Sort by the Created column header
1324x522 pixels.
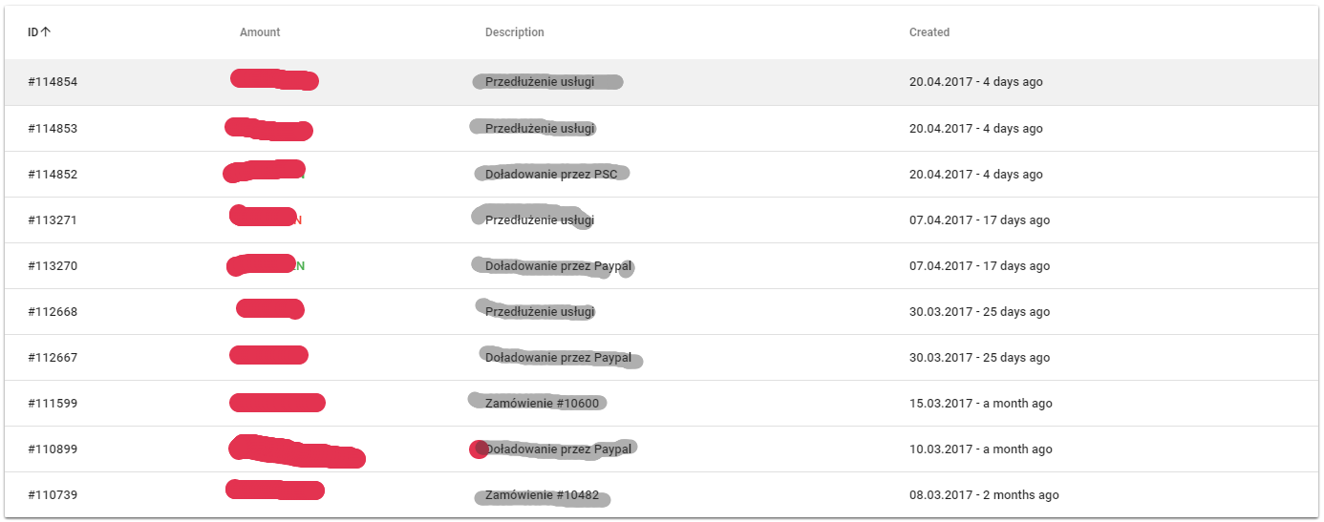pos(929,32)
